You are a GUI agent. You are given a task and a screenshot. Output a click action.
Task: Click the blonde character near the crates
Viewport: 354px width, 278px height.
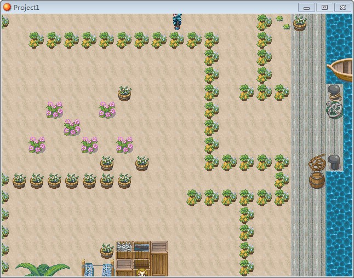click(x=142, y=272)
